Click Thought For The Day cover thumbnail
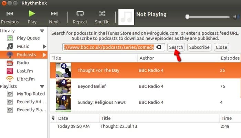The width and height of the screenshot is (241, 138). pyautogui.click(x=63, y=70)
